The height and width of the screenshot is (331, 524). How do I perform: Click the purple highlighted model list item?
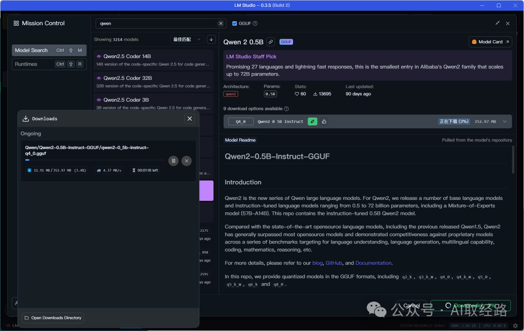coord(206,191)
